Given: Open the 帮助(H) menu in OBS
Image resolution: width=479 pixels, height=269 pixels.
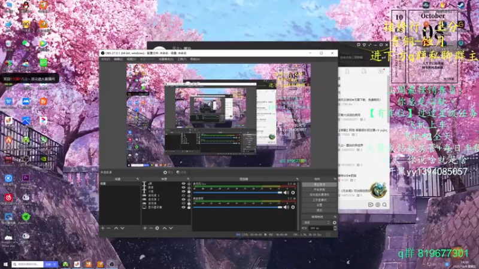Looking at the screenshot, I should pos(195,59).
